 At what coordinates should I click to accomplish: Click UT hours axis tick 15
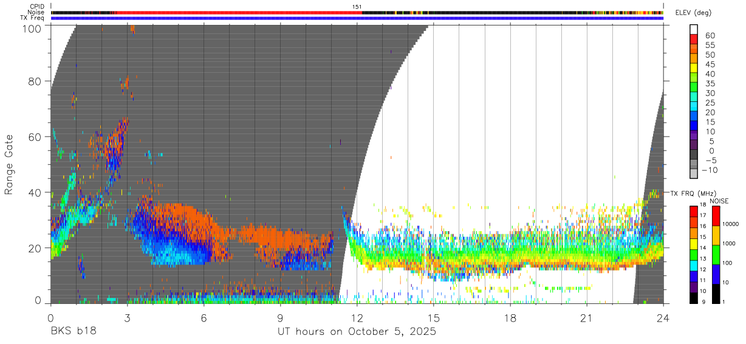coord(434,317)
